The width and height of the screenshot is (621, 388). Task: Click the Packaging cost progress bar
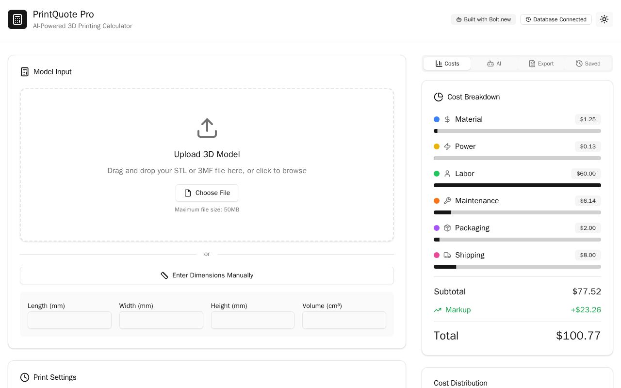pyautogui.click(x=517, y=240)
